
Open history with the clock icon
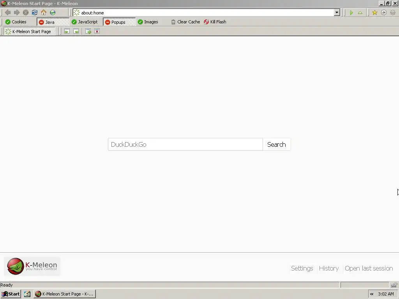[384, 13]
